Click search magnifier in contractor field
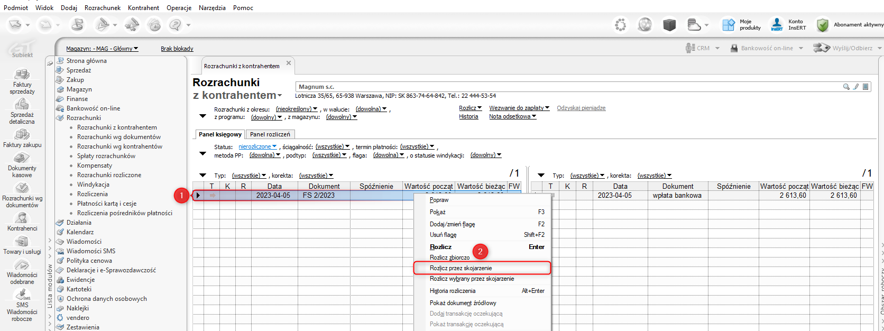Viewport: 884px width, 331px height. click(x=846, y=87)
